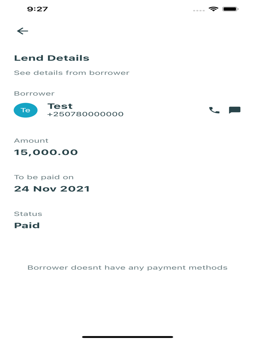255x341 pixels.
Task: Call the borrower using the phone icon
Action: (x=214, y=110)
